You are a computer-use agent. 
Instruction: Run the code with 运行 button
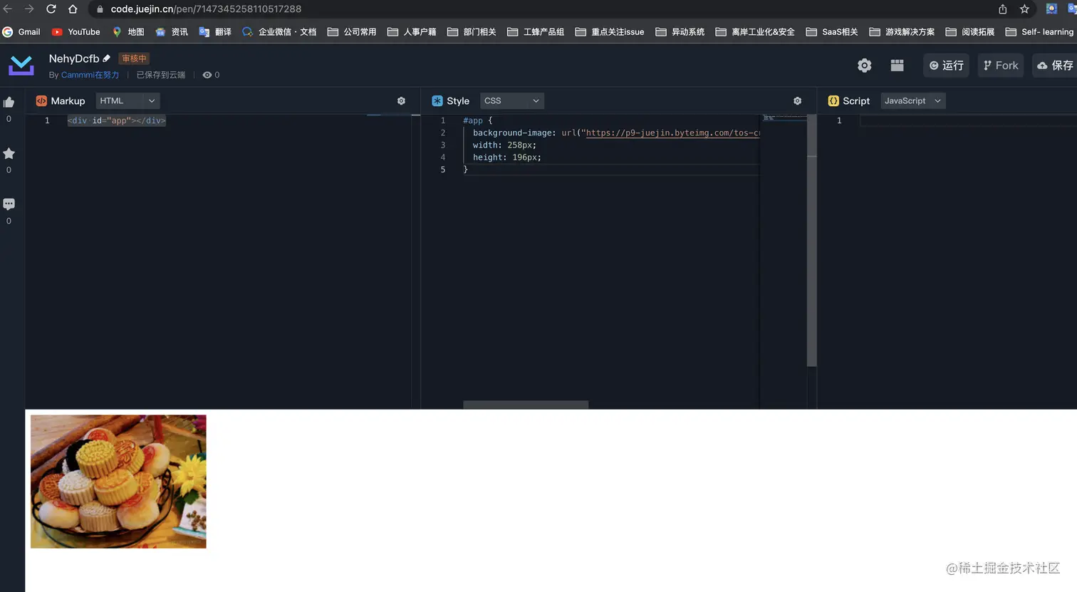coord(946,66)
